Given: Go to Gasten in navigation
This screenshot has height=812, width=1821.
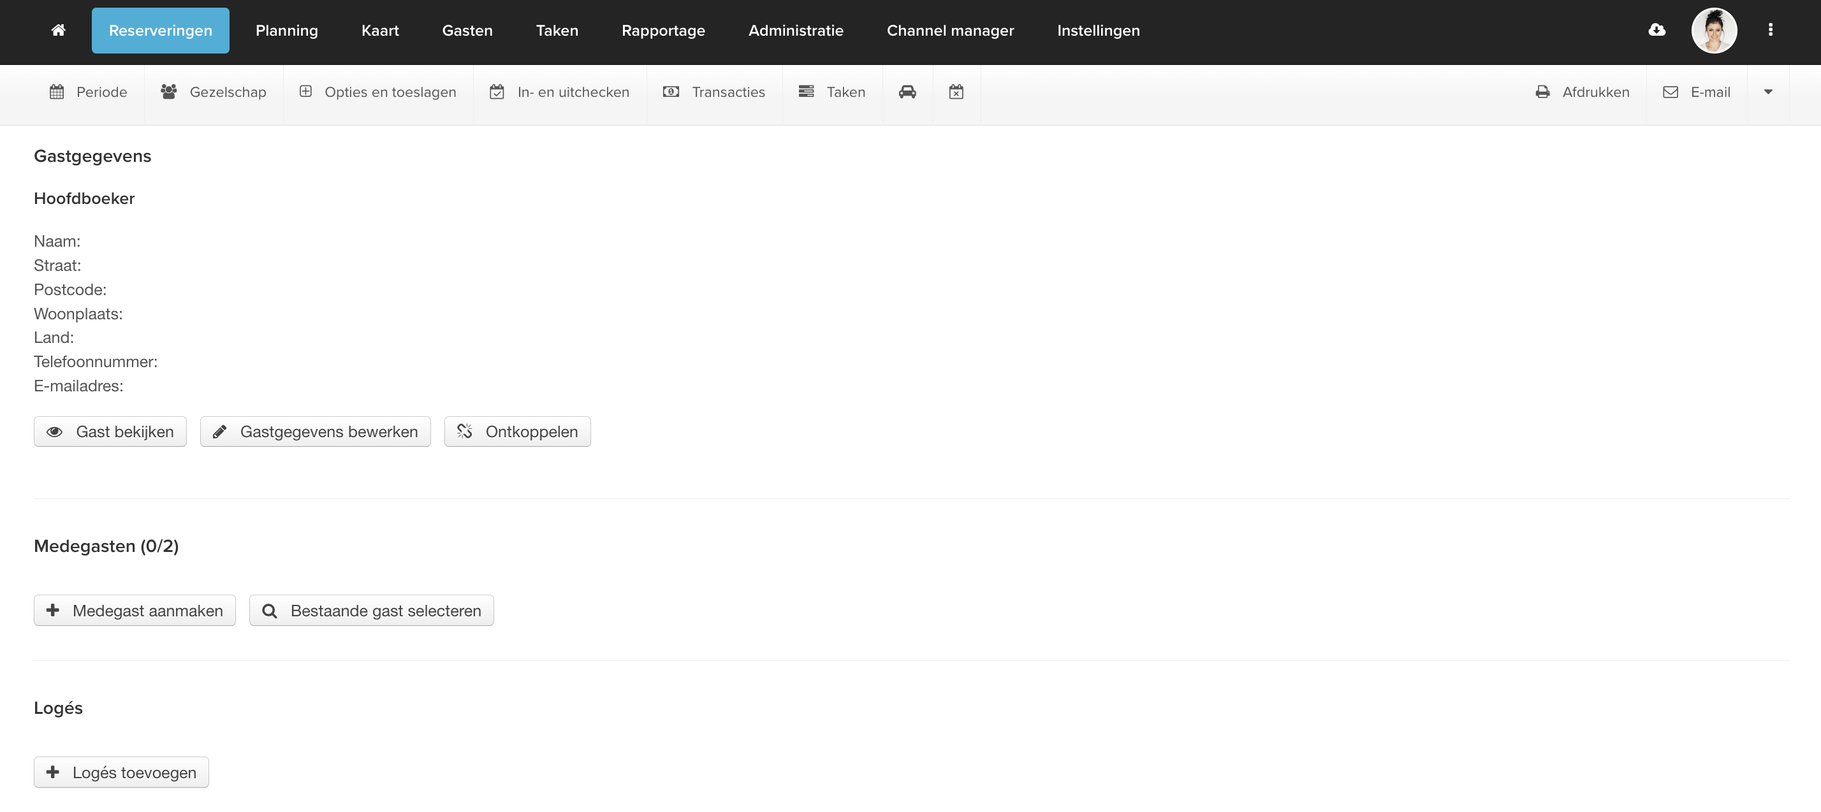Looking at the screenshot, I should coord(467,31).
